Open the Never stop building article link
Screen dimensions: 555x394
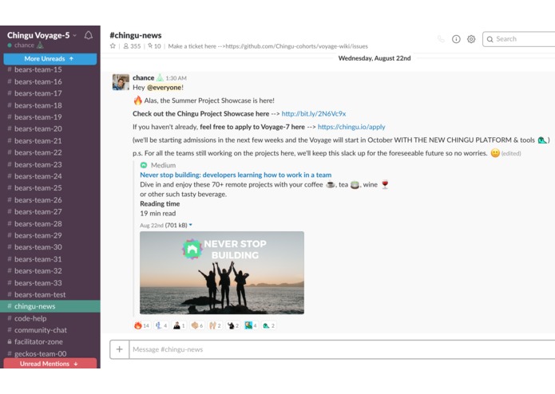pyautogui.click(x=236, y=175)
